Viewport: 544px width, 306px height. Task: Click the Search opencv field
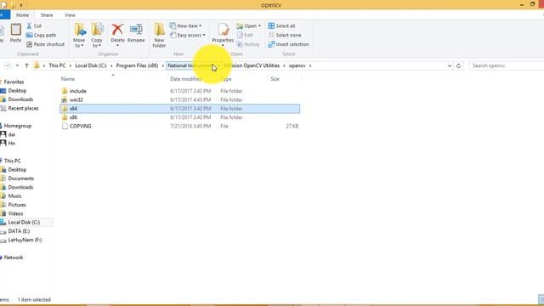[x=507, y=65]
